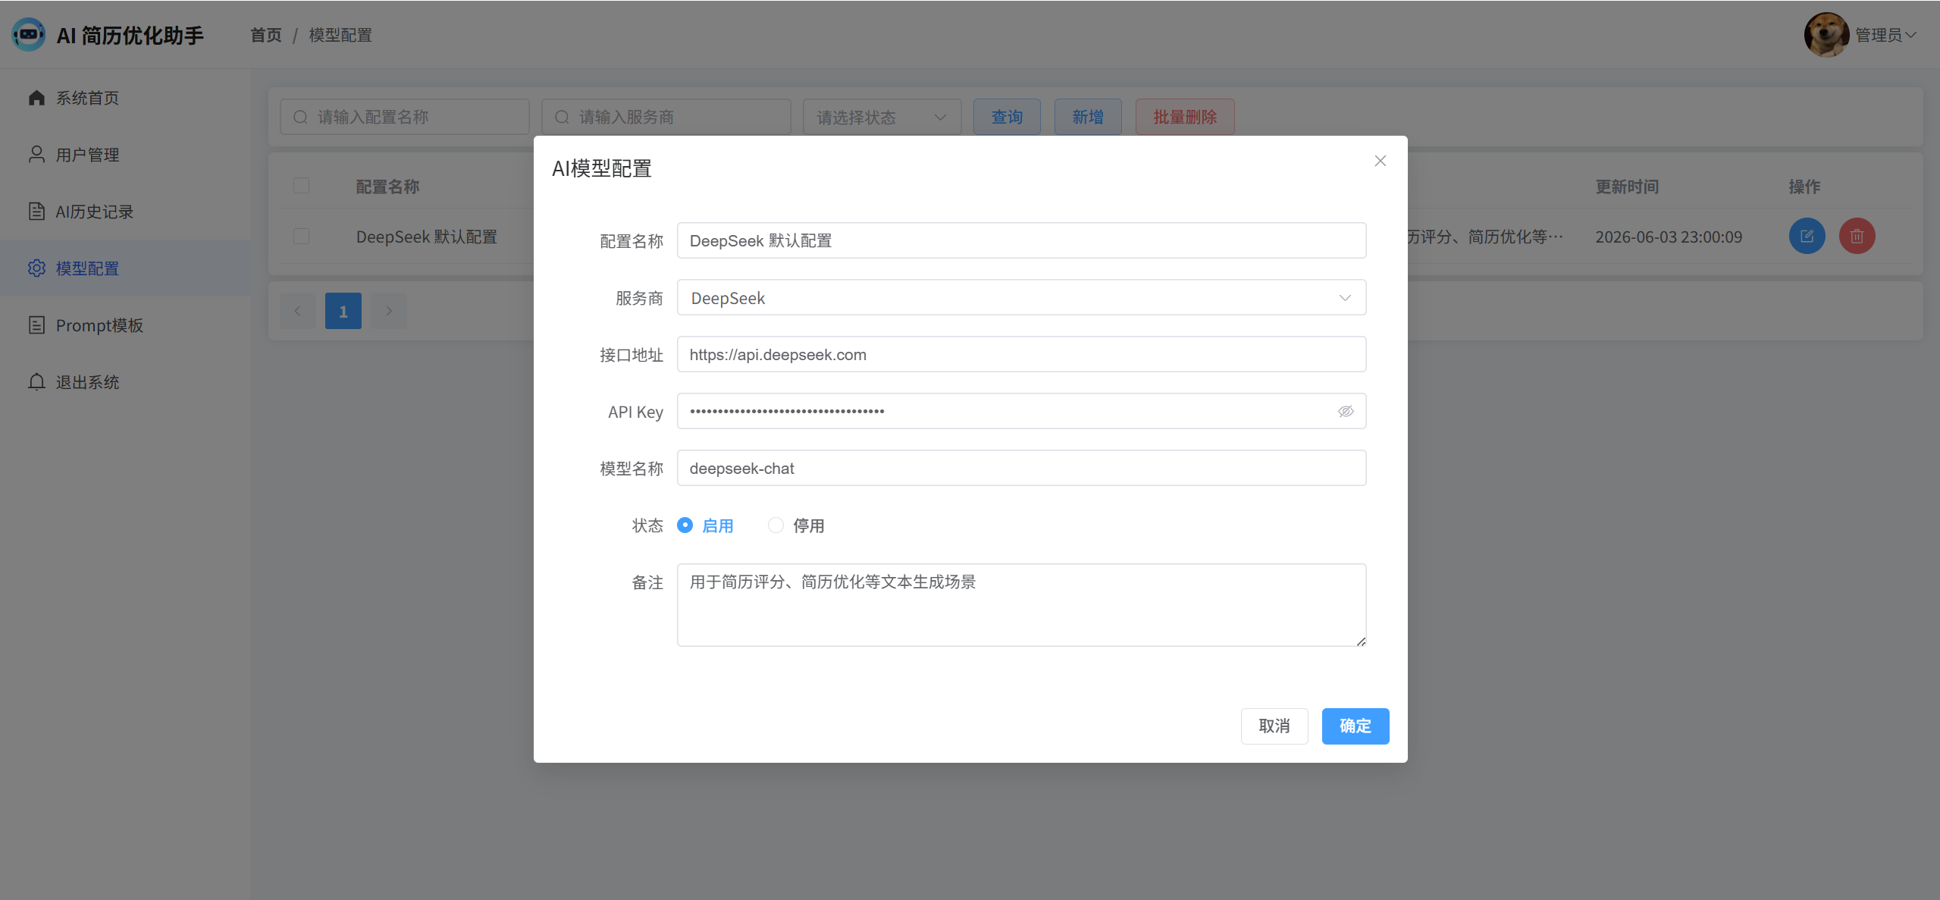Focus the 请输入配置名称 search input
Image resolution: width=1940 pixels, height=900 pixels.
[x=405, y=117]
